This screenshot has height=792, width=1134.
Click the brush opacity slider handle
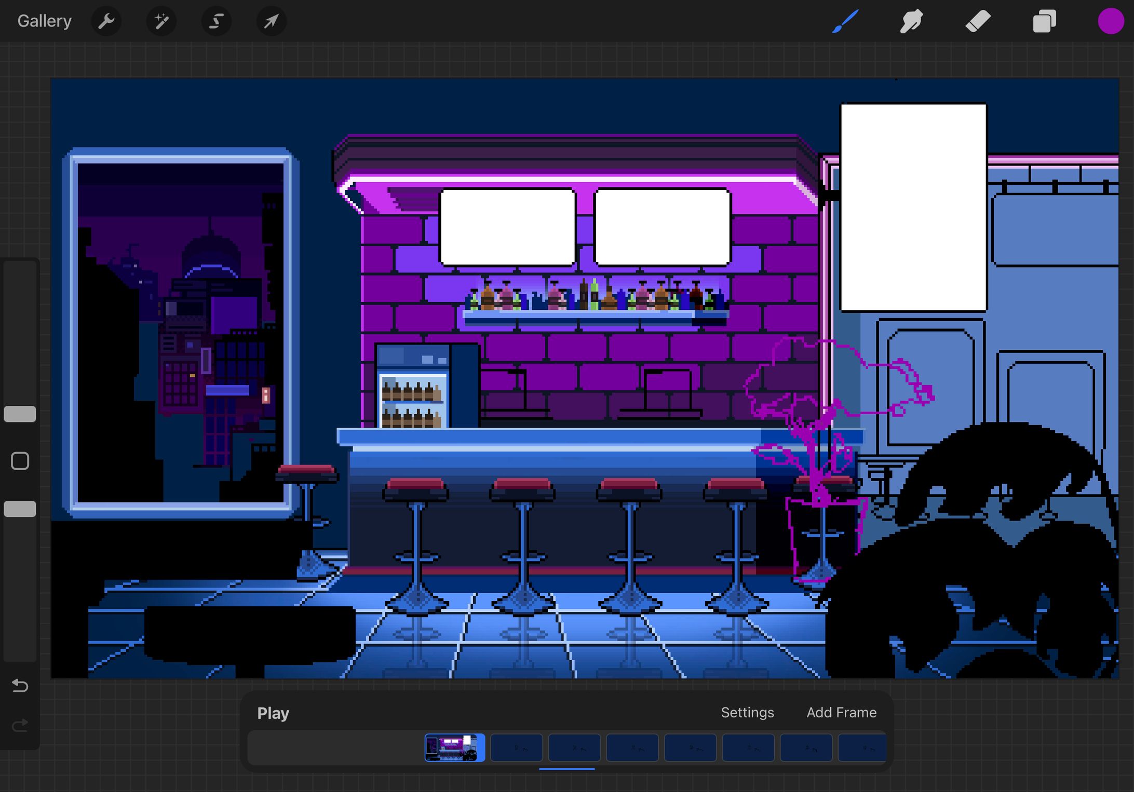coord(20,509)
